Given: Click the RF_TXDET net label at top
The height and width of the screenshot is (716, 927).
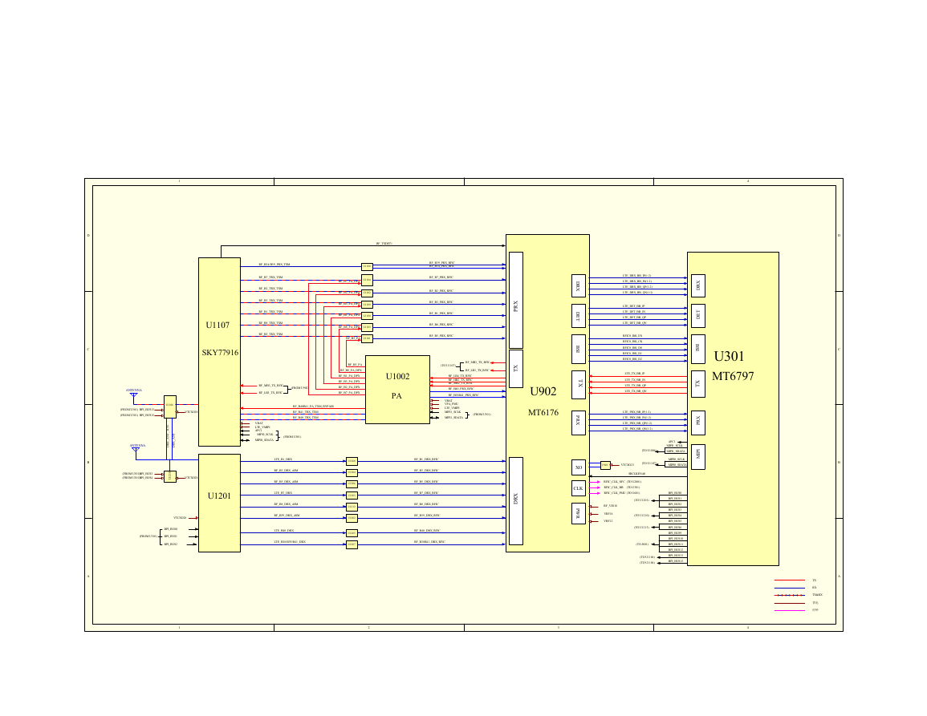Looking at the screenshot, I should click(x=384, y=244).
